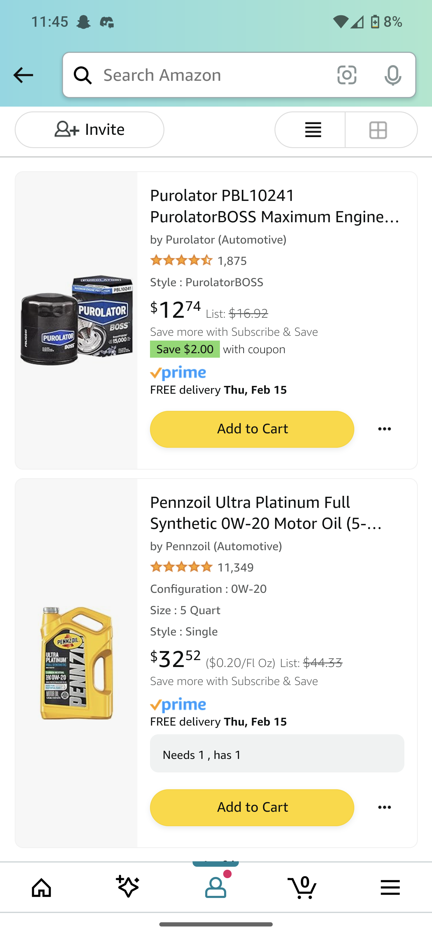Add Purolator oil filter to cart
The height and width of the screenshot is (937, 432).
(252, 429)
